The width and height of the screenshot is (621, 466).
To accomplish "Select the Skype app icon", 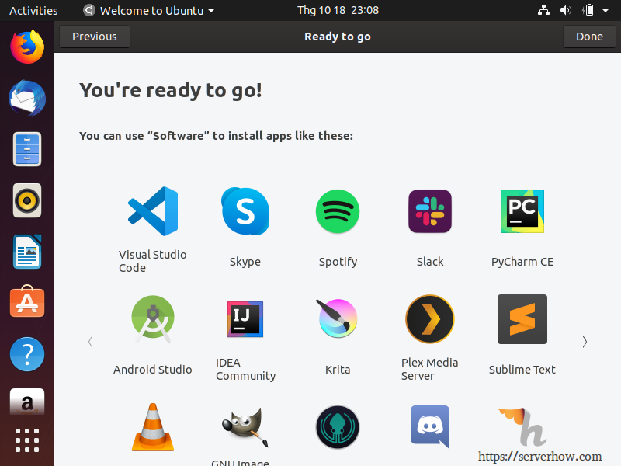I will pyautogui.click(x=245, y=211).
